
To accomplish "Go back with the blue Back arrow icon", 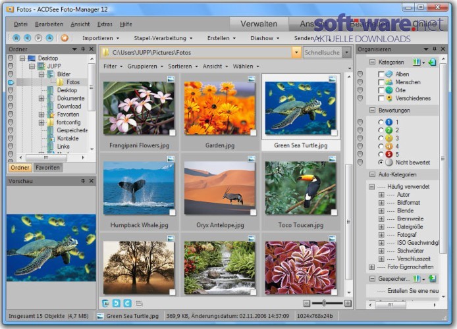I will click(x=28, y=38).
